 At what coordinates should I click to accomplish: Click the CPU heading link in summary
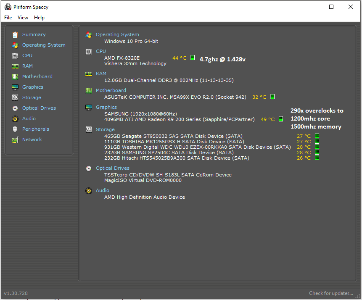(x=101, y=51)
